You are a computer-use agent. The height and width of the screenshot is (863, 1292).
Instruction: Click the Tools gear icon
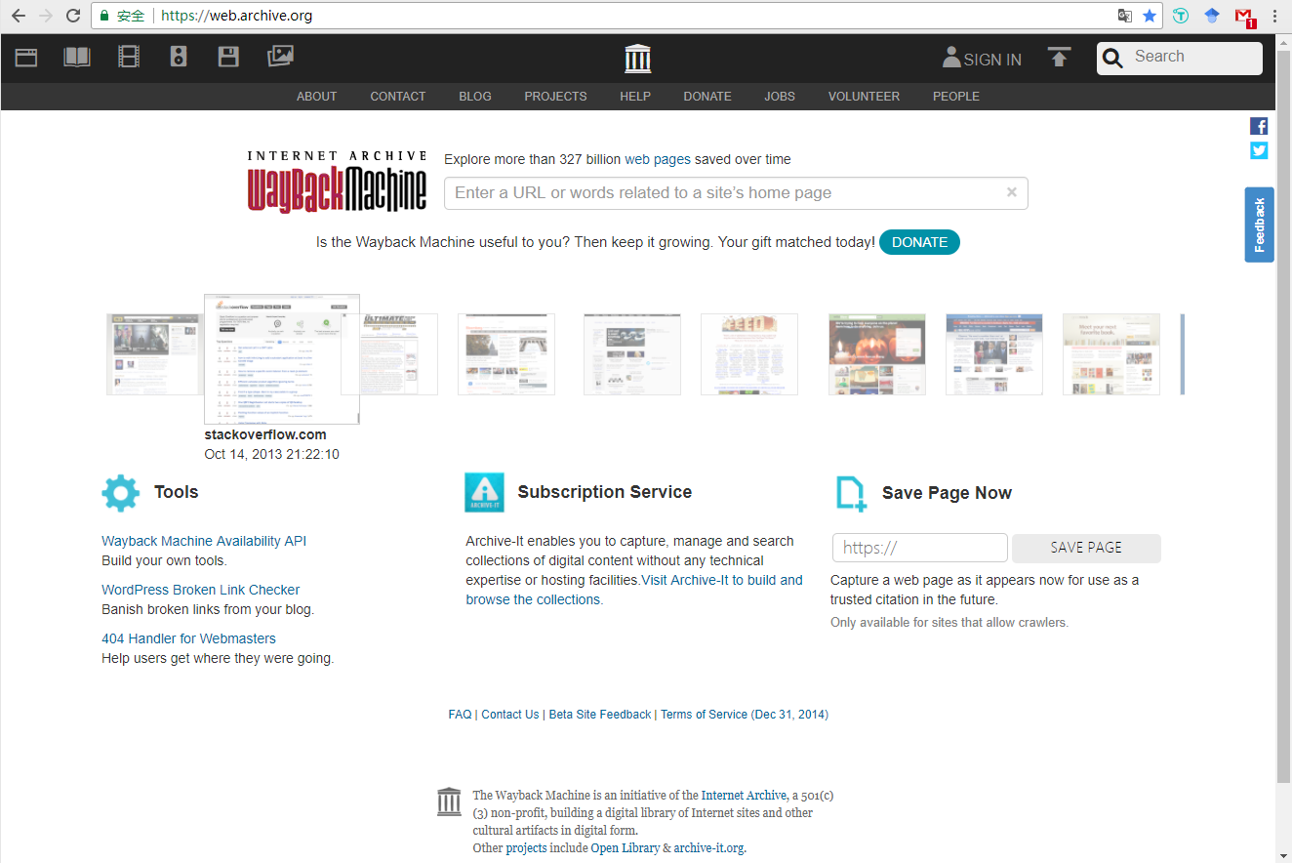121,493
